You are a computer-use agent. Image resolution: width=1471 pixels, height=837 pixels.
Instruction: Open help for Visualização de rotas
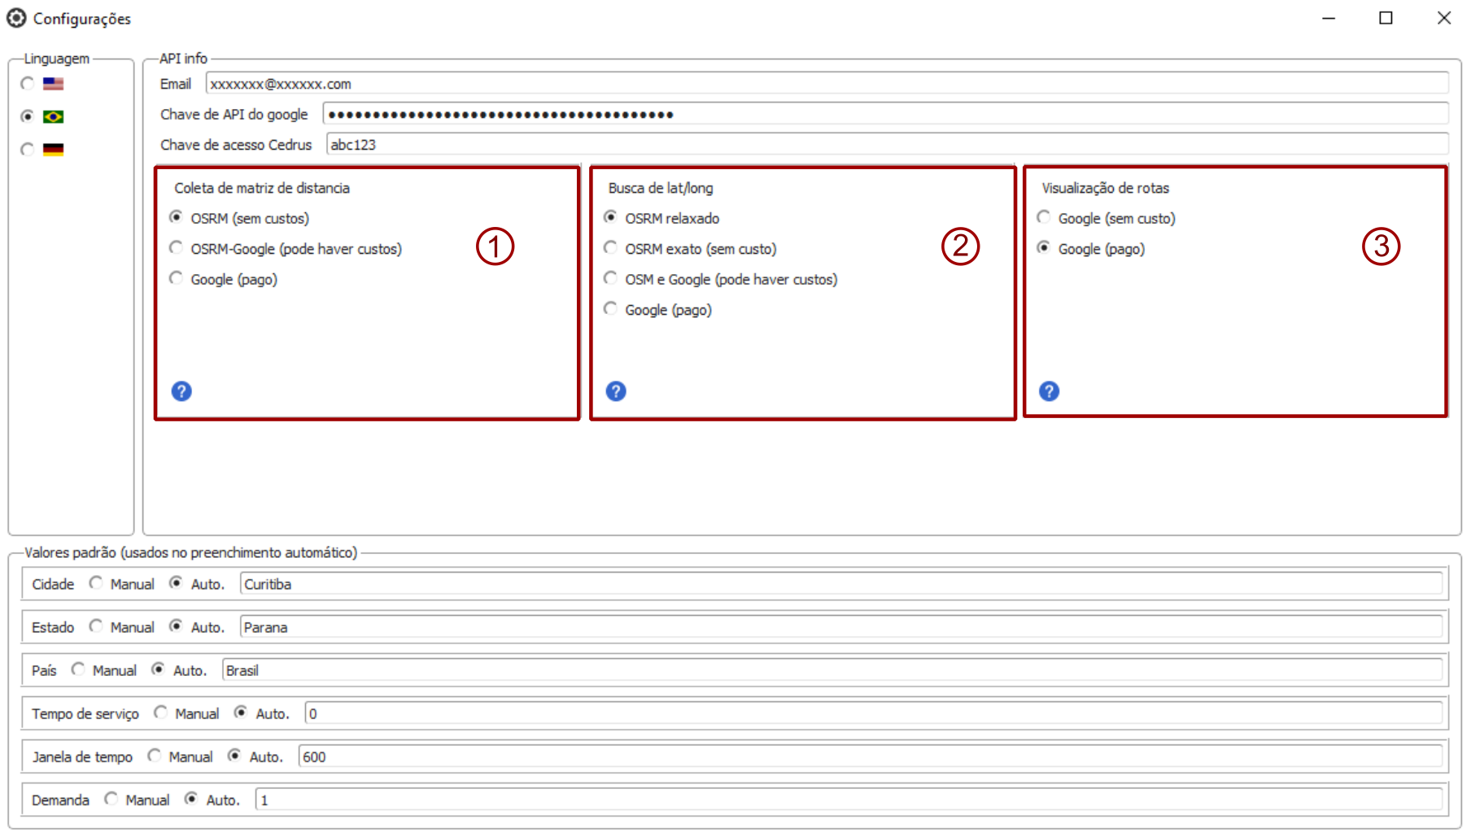coord(1050,391)
